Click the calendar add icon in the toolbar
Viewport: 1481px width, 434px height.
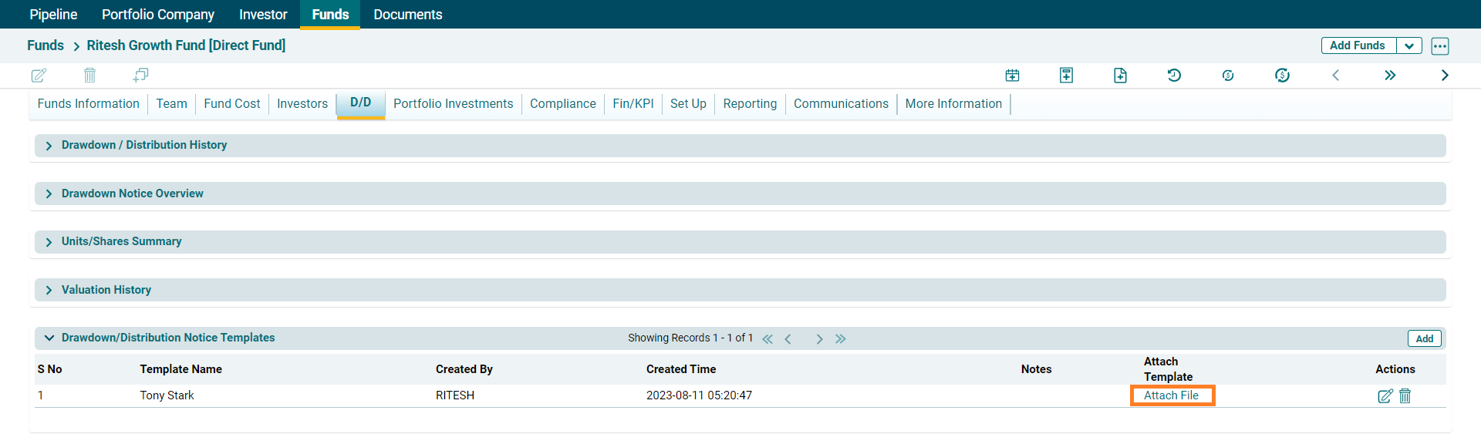[1012, 75]
